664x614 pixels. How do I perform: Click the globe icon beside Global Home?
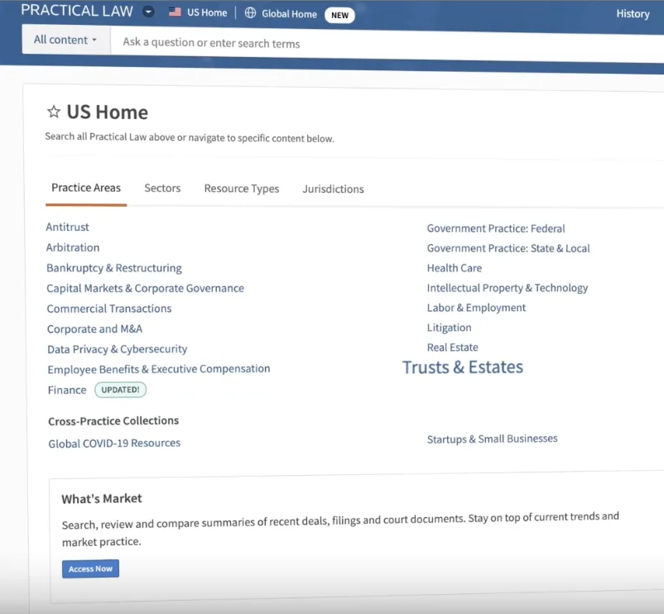(x=250, y=12)
